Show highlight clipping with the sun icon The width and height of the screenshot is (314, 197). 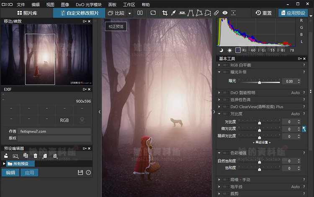229,50
